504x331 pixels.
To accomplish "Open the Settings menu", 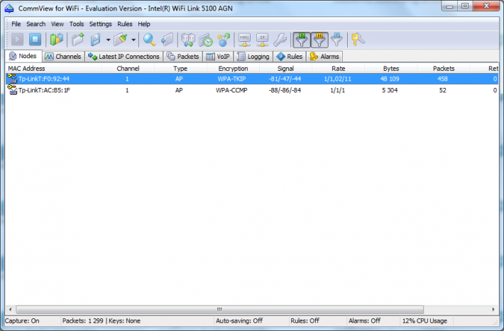I will coord(100,24).
